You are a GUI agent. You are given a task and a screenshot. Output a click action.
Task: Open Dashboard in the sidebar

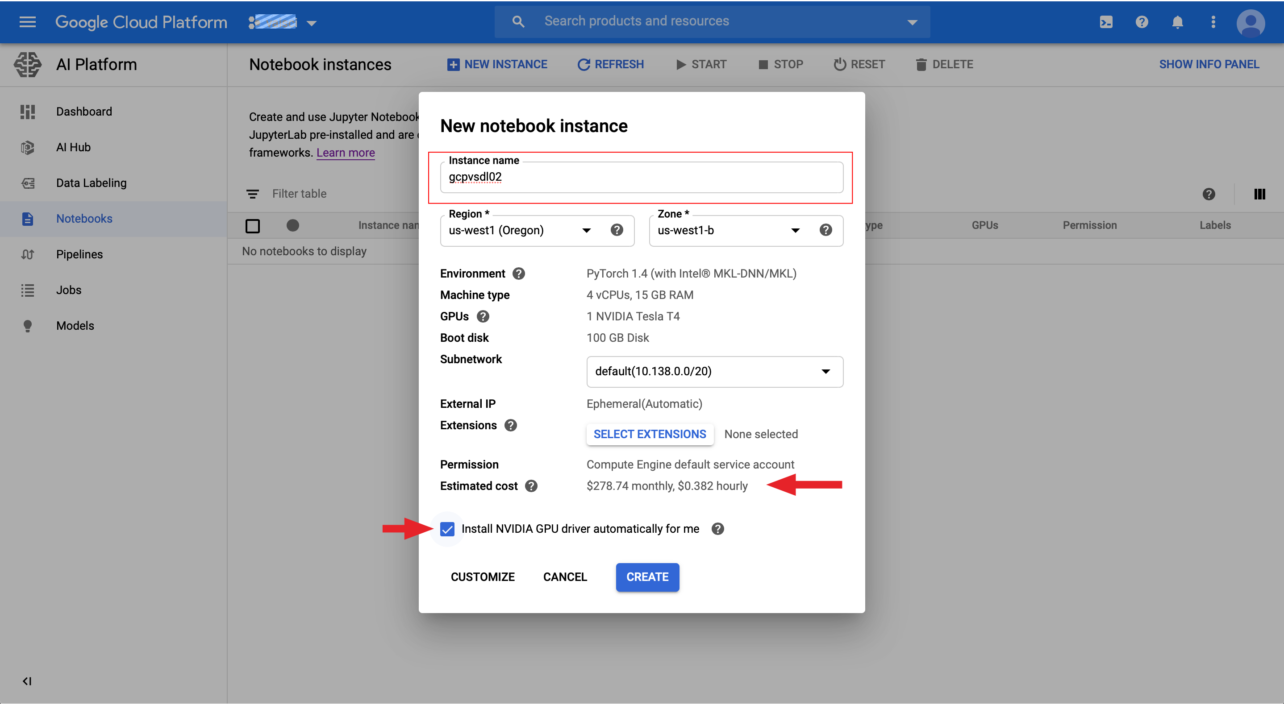pyautogui.click(x=84, y=112)
